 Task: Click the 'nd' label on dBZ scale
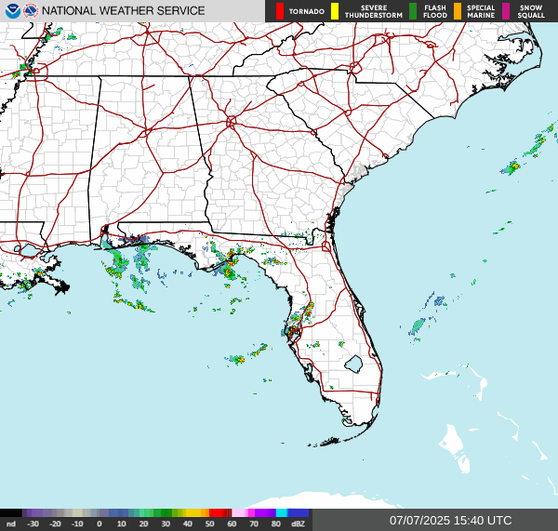coord(11,524)
